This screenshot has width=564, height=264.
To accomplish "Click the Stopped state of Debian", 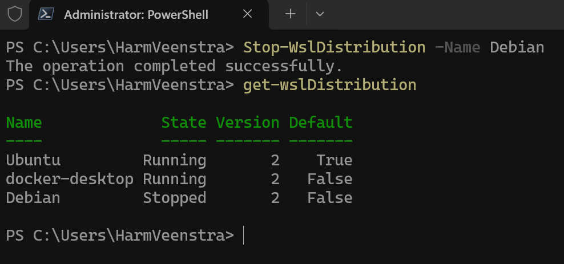I will (x=174, y=198).
